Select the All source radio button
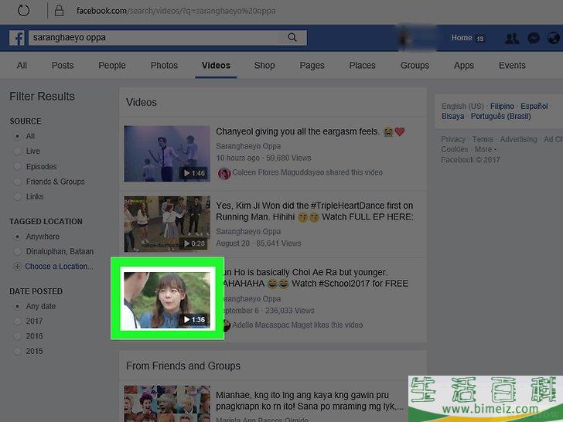563x422 pixels. tap(17, 136)
